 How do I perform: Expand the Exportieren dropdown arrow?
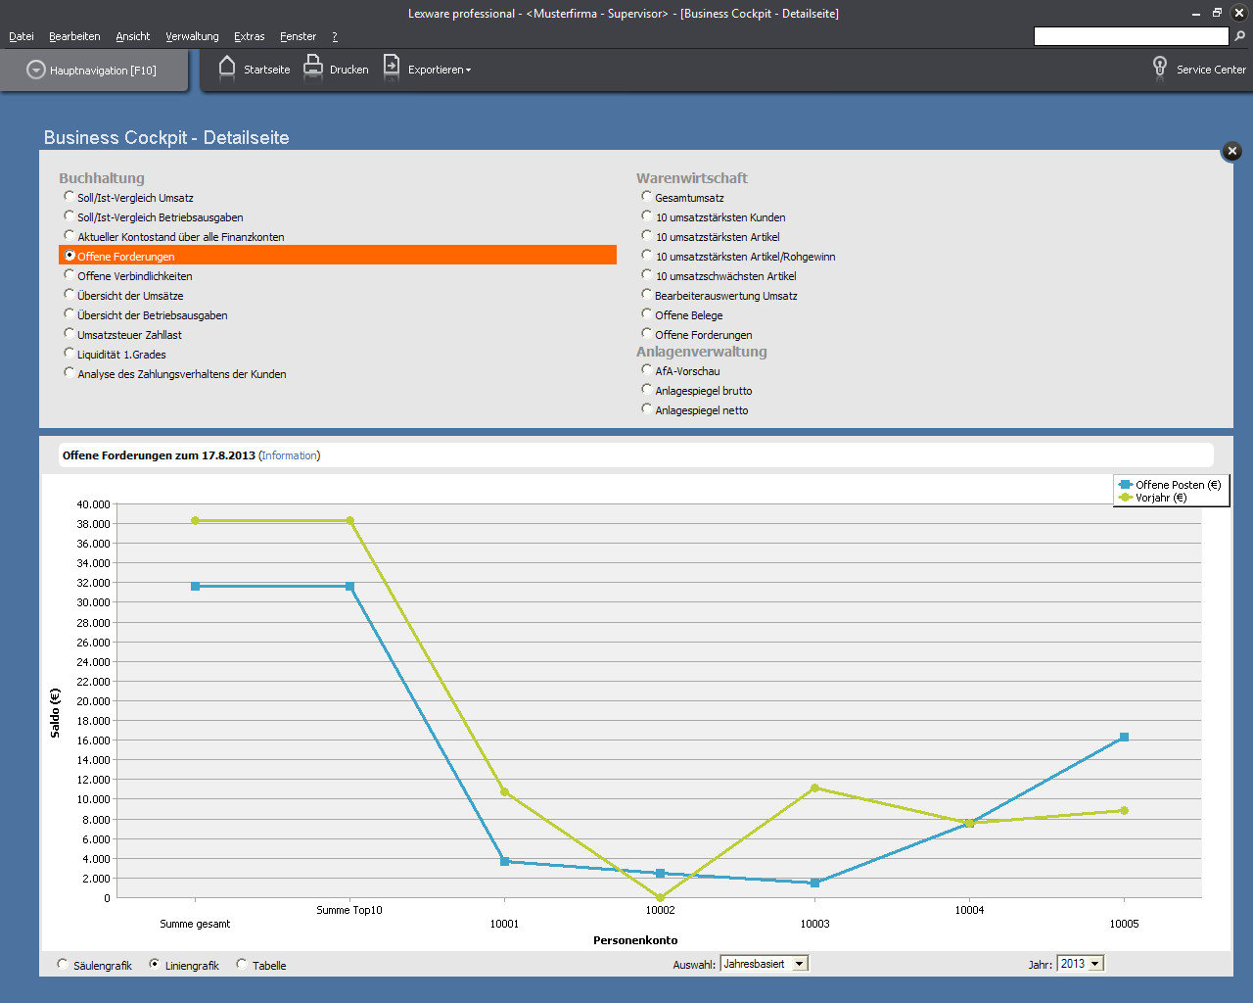tap(469, 71)
